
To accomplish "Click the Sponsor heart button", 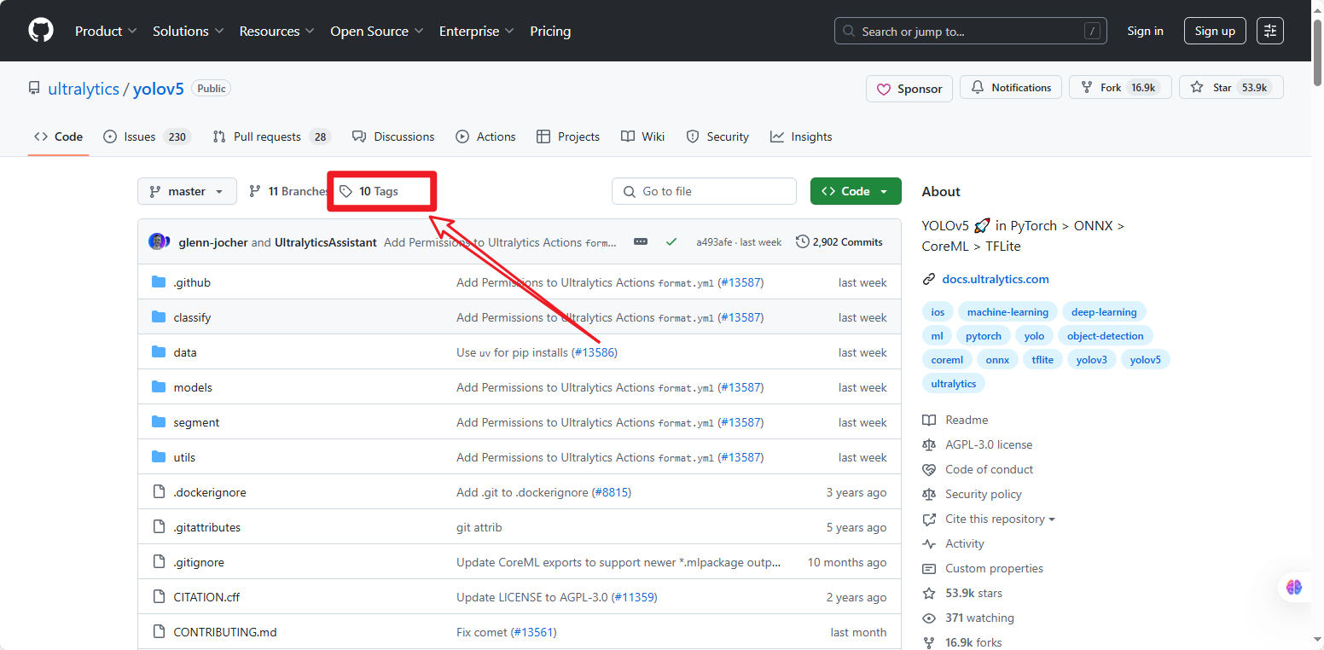I will click(x=909, y=89).
